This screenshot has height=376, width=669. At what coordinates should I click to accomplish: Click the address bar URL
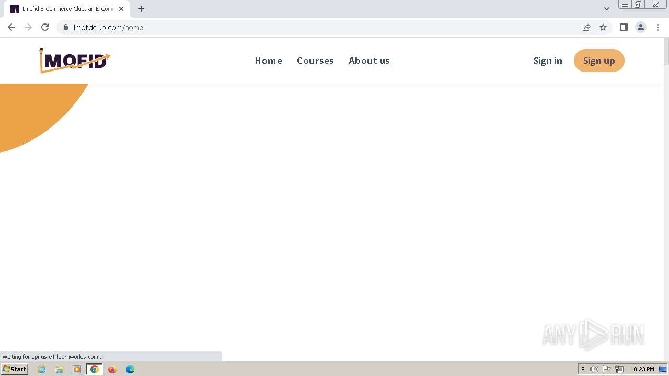[x=108, y=28]
